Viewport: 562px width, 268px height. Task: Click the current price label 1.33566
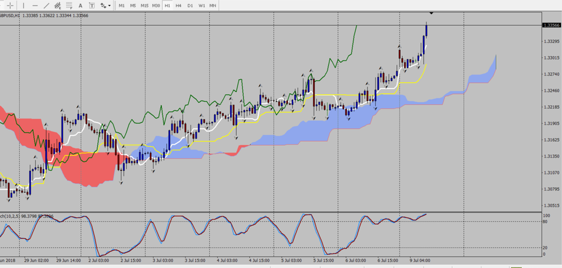[551, 25]
